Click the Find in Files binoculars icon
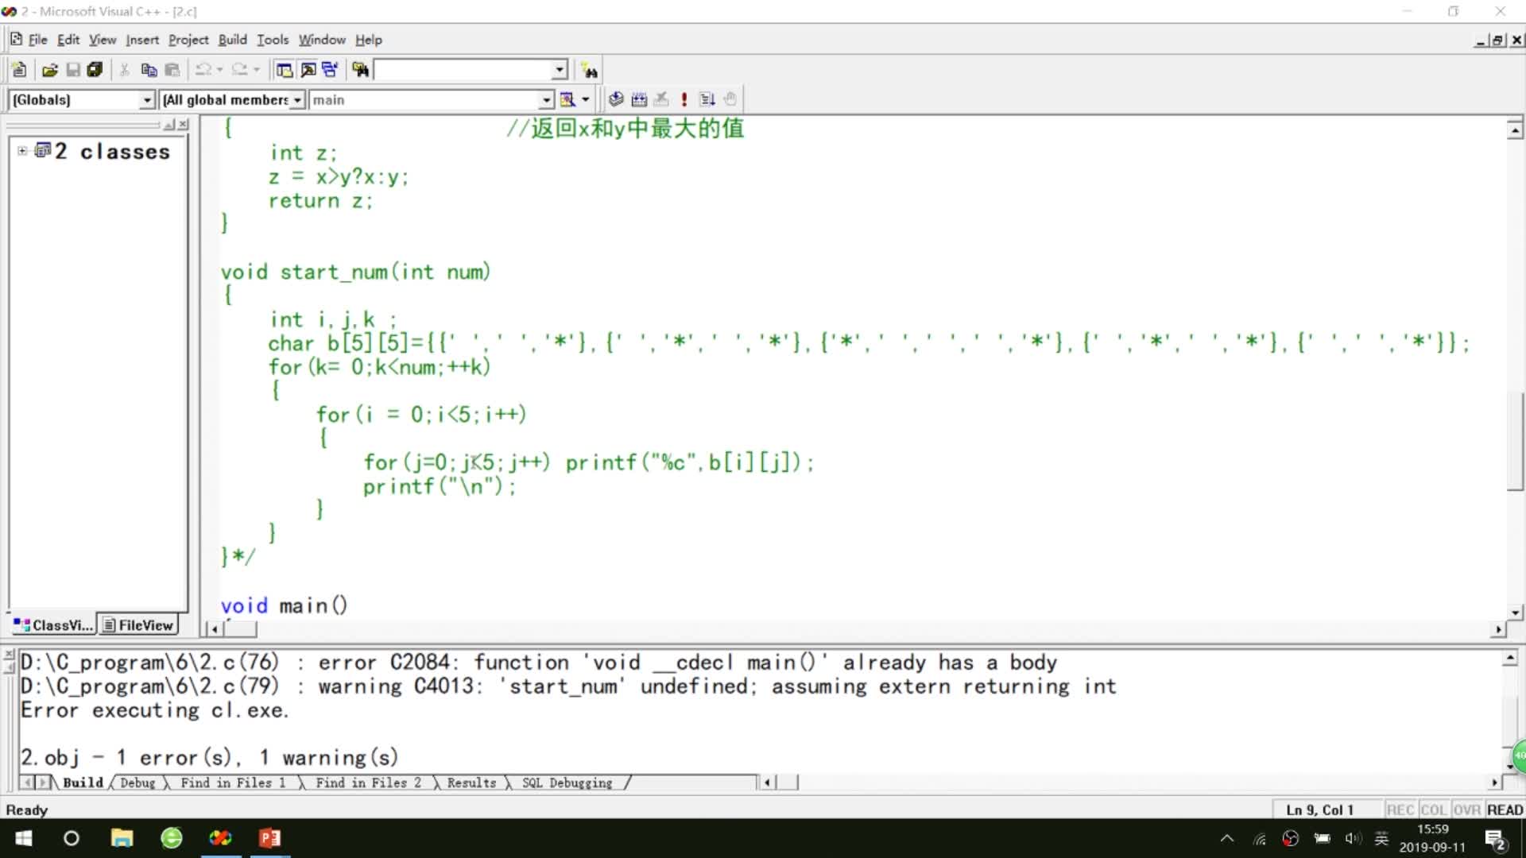This screenshot has width=1526, height=858. [x=360, y=70]
